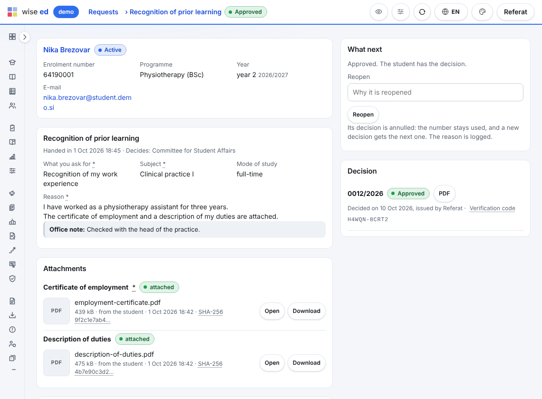Click the PDF thumbnail of employment-certificate.pdf
542x399 pixels.
coord(57,311)
